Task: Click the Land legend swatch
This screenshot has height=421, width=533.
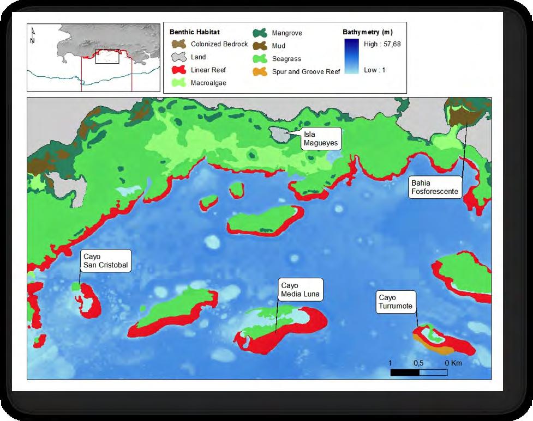Action: pyautogui.click(x=179, y=57)
